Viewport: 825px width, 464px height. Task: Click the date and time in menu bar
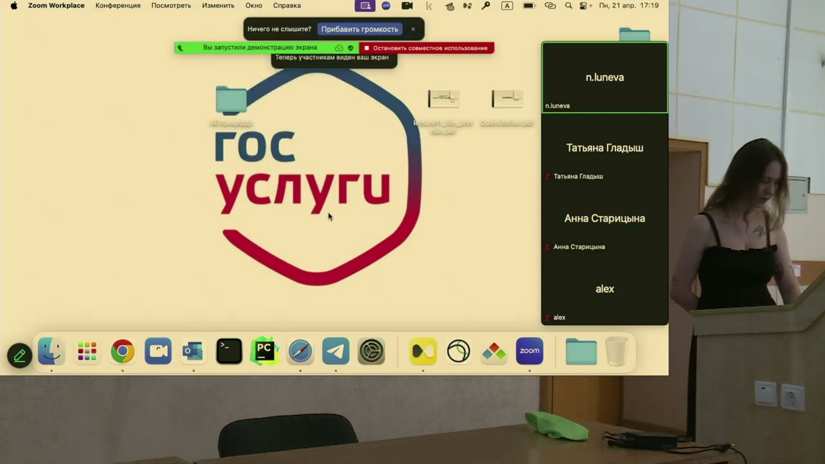click(x=628, y=6)
